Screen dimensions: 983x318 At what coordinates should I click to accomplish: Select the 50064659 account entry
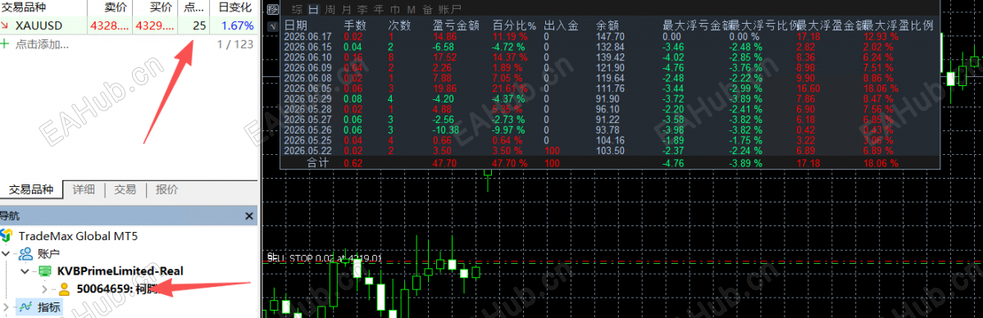pyautogui.click(x=117, y=289)
